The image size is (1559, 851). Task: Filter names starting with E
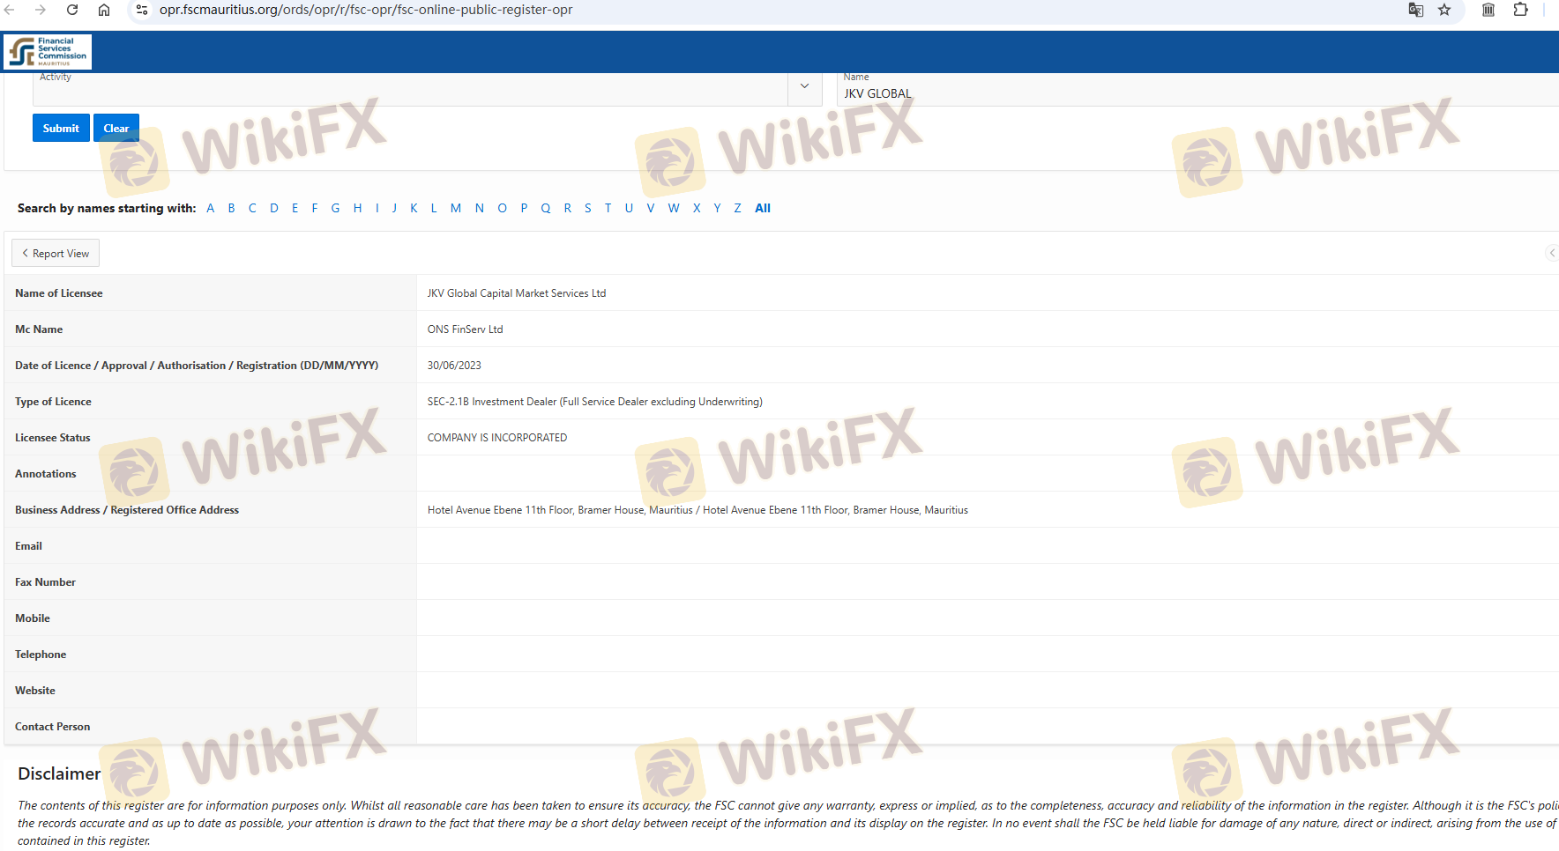[295, 208]
